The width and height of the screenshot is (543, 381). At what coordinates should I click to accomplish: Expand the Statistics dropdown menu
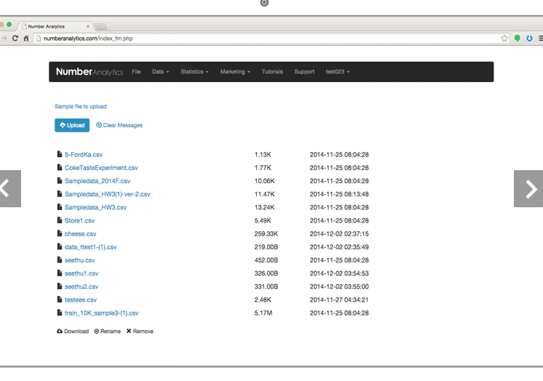pos(194,72)
